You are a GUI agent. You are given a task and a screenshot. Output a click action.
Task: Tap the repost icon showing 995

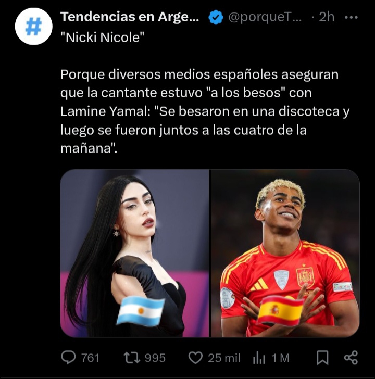coord(132,358)
